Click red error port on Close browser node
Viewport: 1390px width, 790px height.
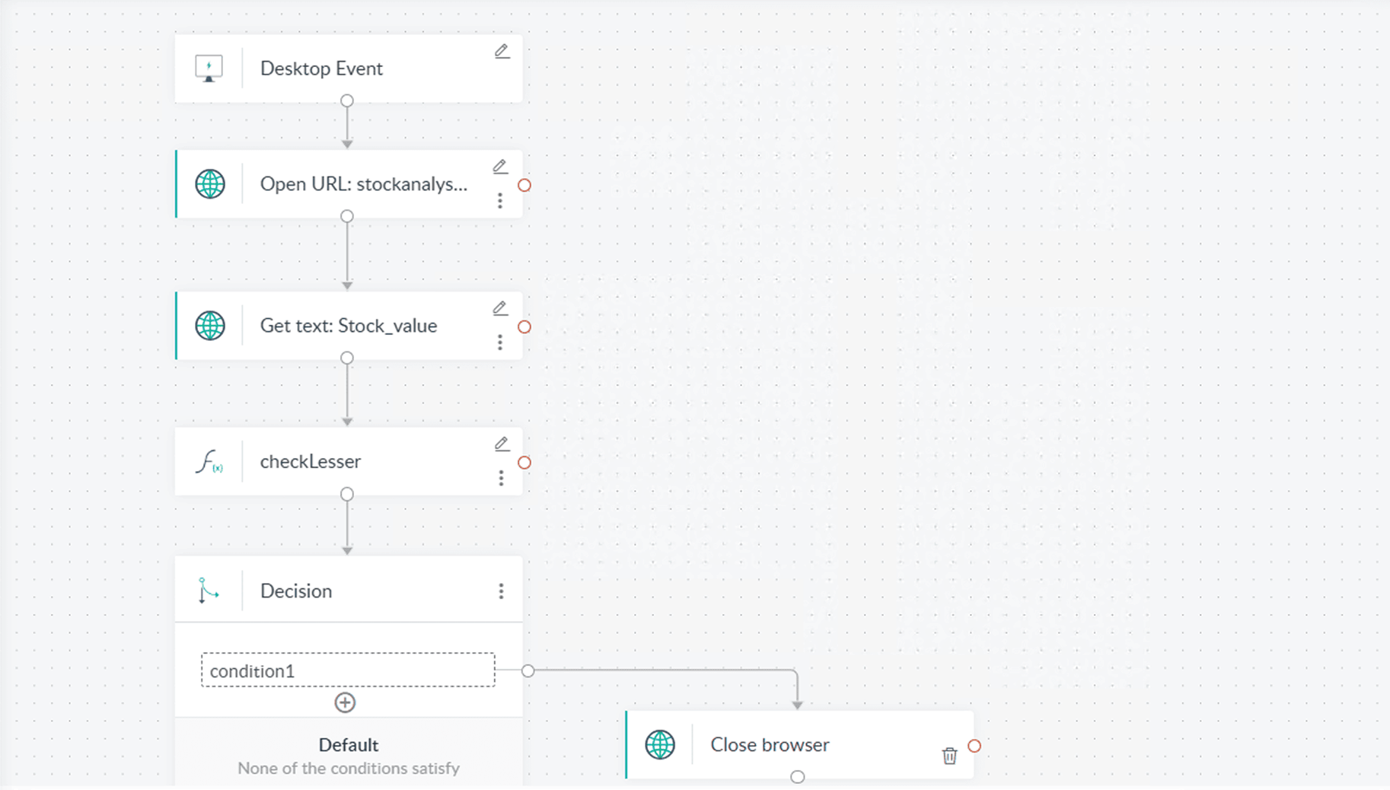pos(974,746)
